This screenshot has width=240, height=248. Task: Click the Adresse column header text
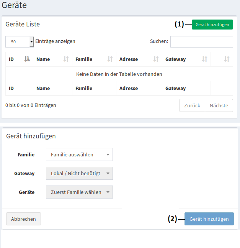(129, 59)
